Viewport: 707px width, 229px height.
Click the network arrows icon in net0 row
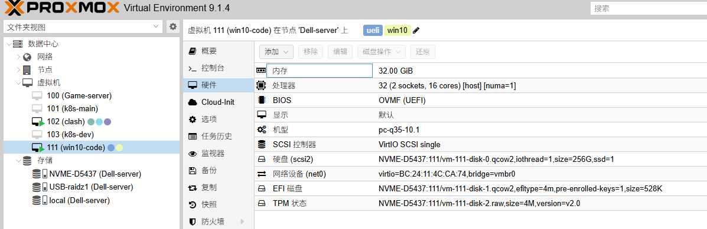click(261, 174)
